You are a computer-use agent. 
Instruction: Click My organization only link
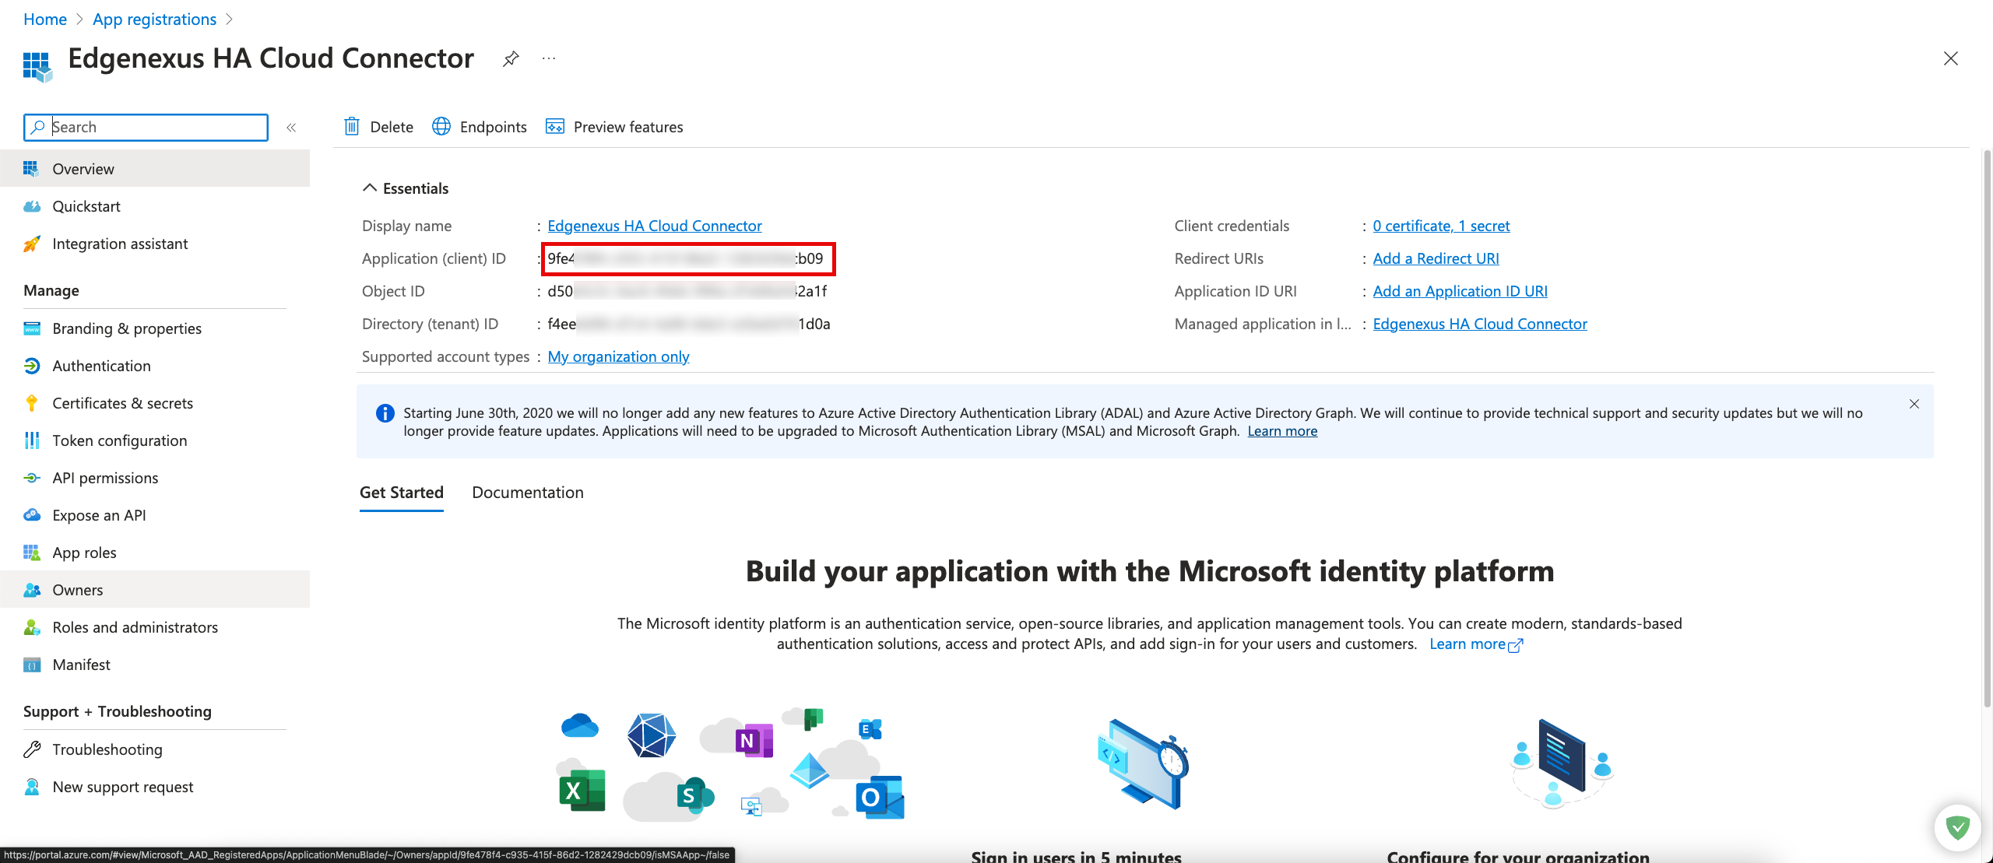tap(618, 356)
